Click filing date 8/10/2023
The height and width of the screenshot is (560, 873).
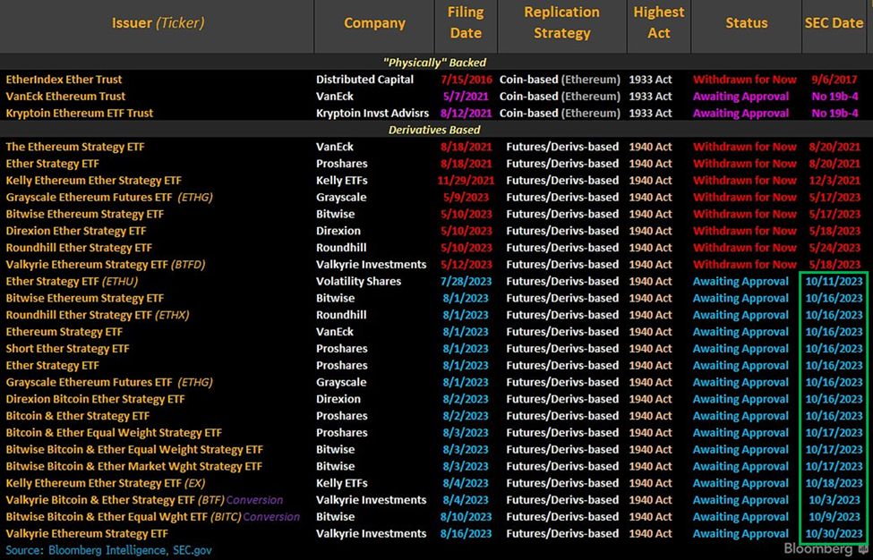tap(466, 517)
